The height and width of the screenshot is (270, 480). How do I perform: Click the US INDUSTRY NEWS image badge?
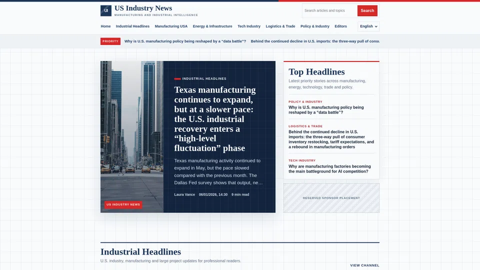point(123,204)
